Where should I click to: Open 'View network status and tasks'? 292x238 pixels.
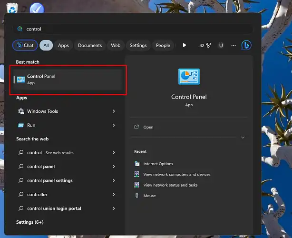(170, 185)
